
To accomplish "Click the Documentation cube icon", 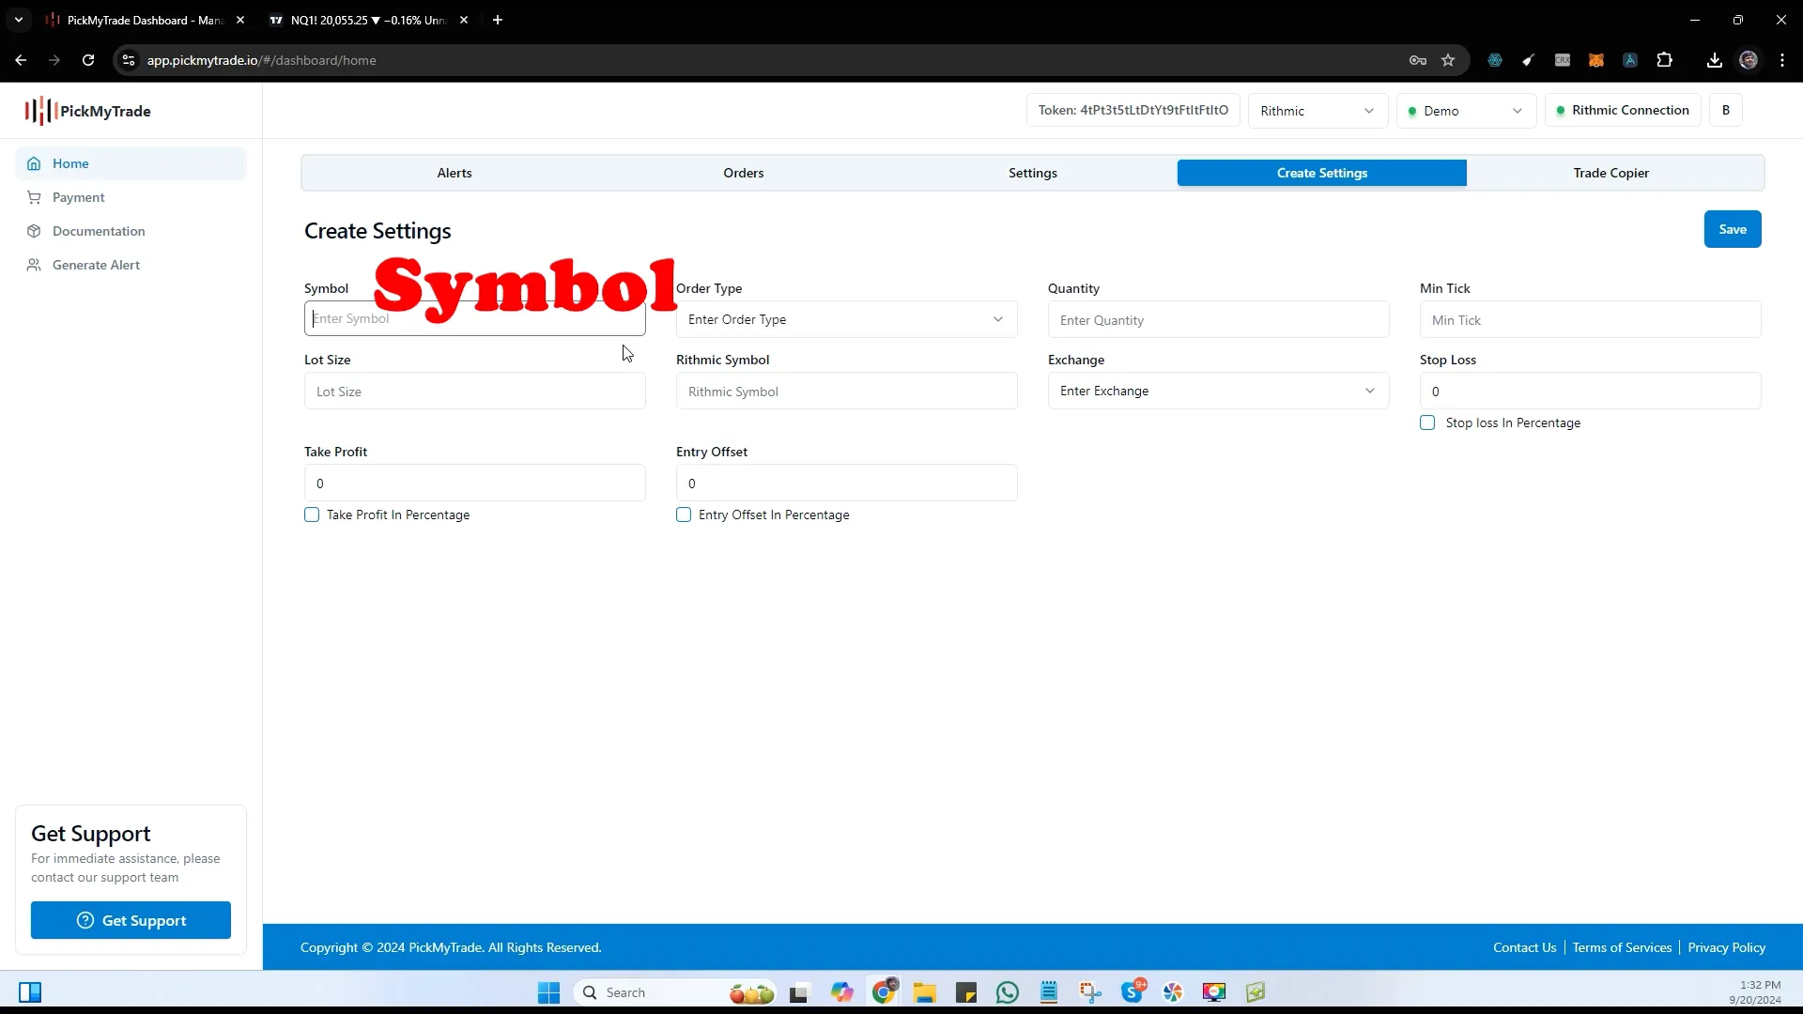I will (34, 231).
